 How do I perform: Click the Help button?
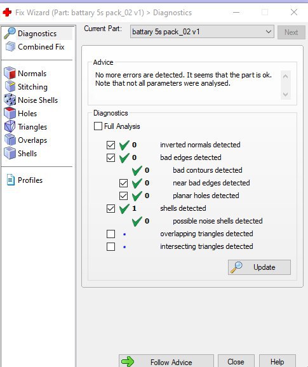pos(278,361)
